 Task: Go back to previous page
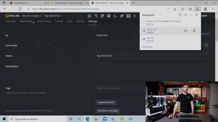[5, 9]
